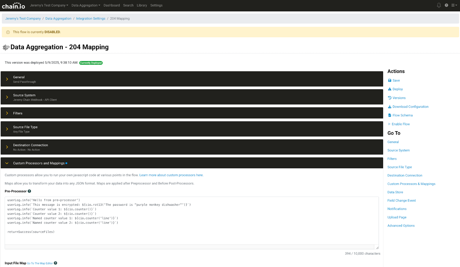Screen dimensions: 460x267
Task: Jump to Source System in Go To list
Action: [x=398, y=150]
